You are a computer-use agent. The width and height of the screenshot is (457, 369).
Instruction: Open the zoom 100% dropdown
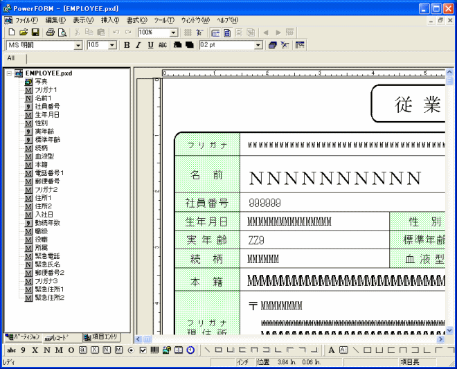click(174, 33)
